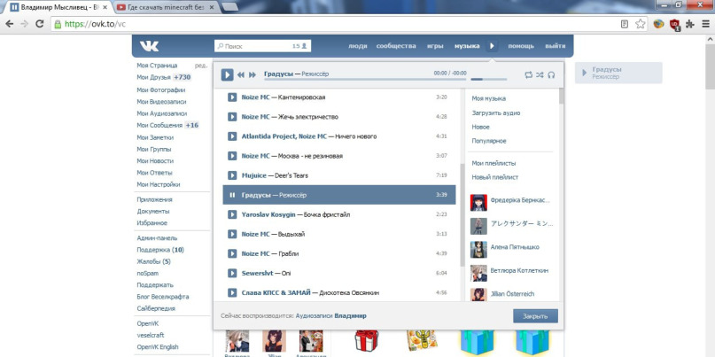
Task: Toggle repeat mode in the audio player
Action: coord(529,75)
